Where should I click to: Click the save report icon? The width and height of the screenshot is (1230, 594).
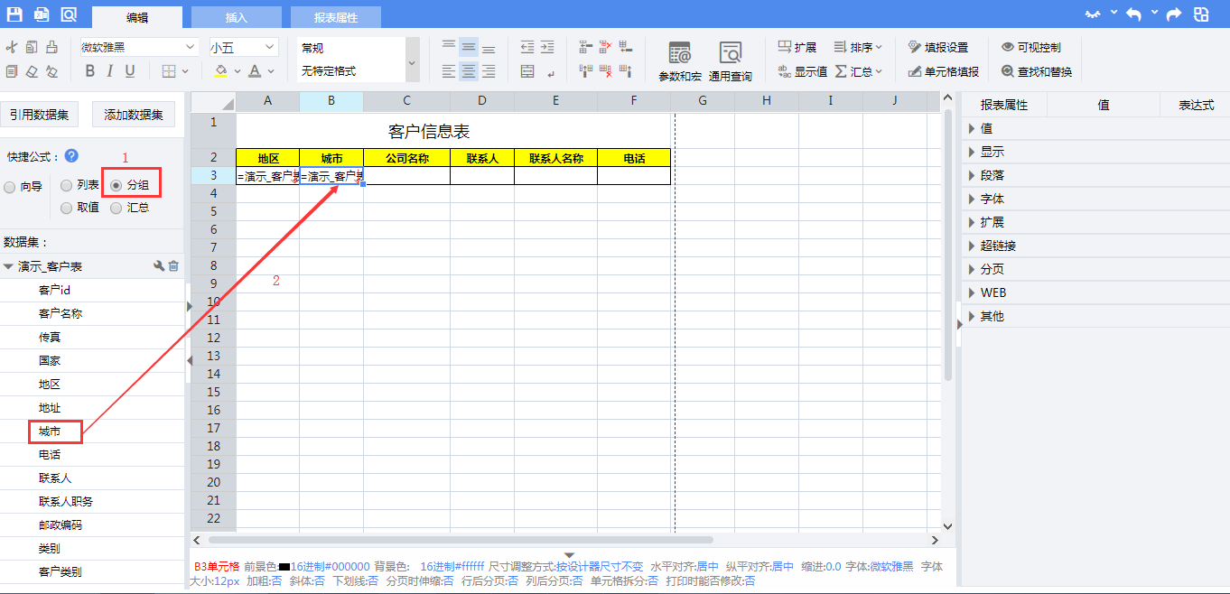click(14, 14)
